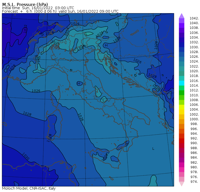Click the M.S.L. Pressure (hPa) title

(x=25, y=4)
